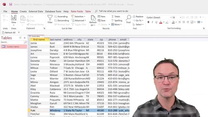This screenshot has width=208, height=117.
Task: Apply Bold formatting
Action: click(x=148, y=22)
